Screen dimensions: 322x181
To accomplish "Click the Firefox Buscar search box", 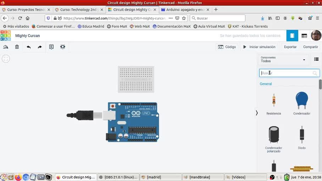I will pos(218,18).
